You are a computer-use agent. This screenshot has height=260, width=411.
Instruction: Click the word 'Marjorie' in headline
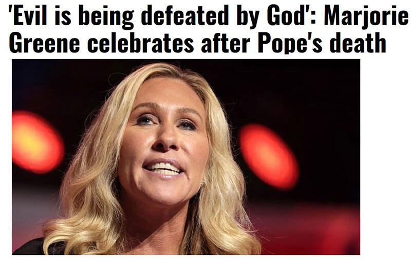pos(366,17)
